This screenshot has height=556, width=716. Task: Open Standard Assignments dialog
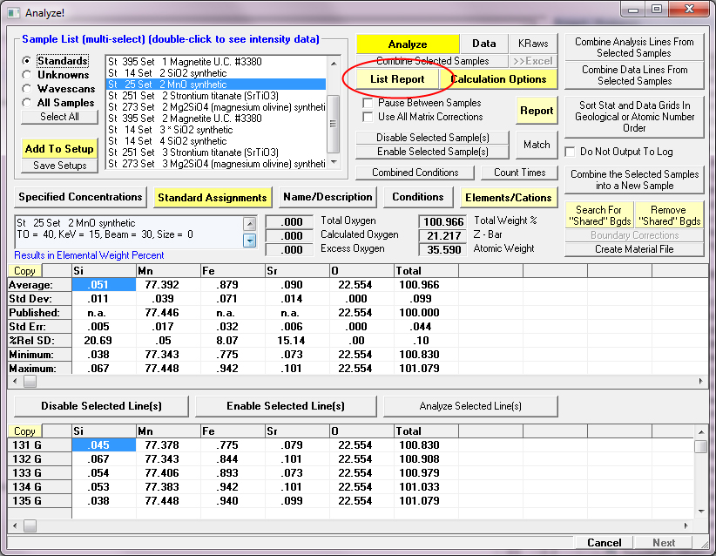[x=213, y=197]
